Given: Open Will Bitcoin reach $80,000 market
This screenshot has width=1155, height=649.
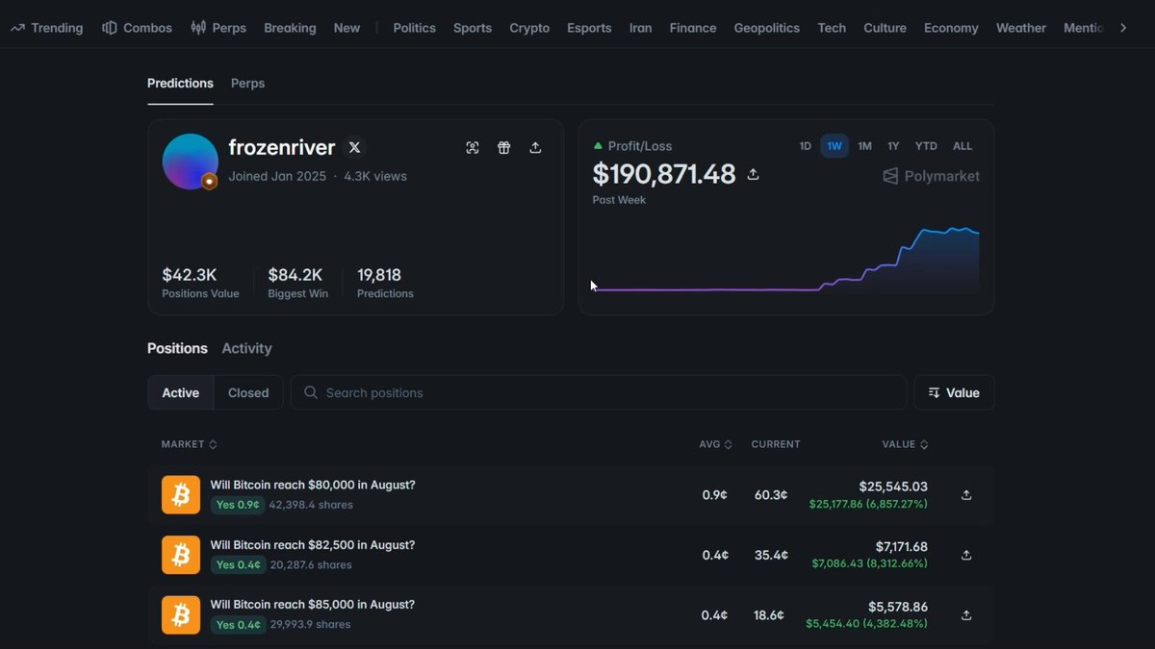Looking at the screenshot, I should (x=313, y=485).
